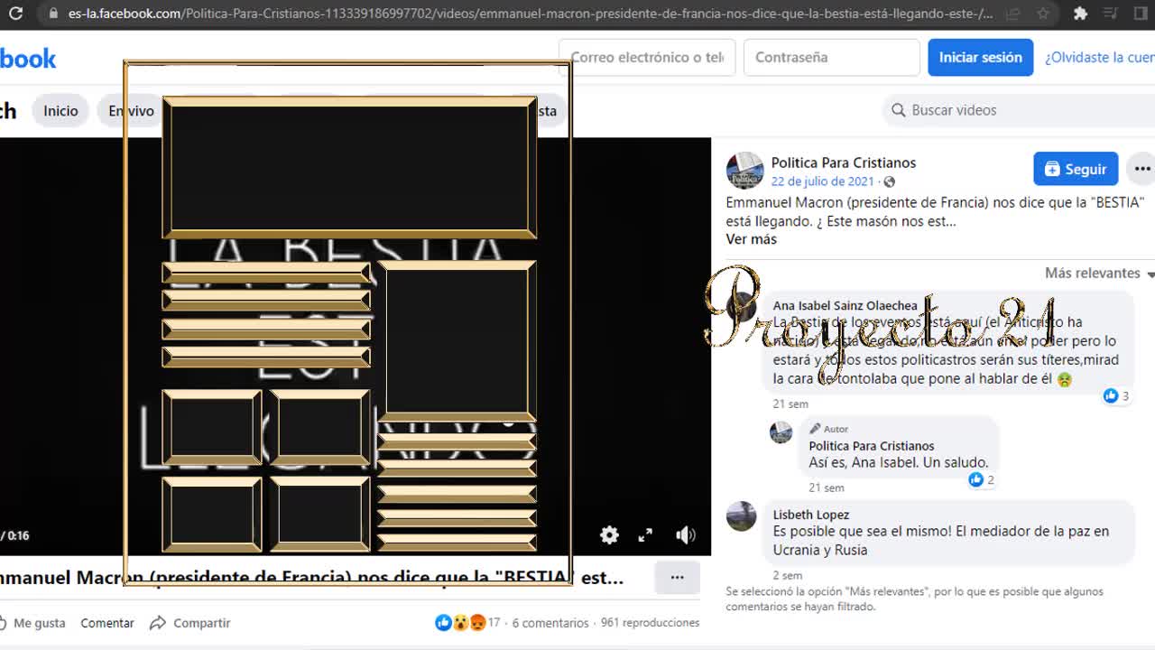
Task: Click the Politica Para Cristianos page avatar
Action: (744, 171)
